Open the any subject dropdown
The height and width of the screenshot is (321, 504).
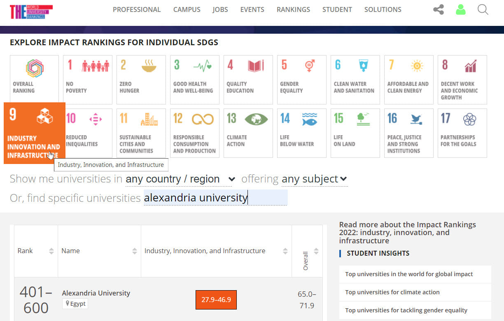tap(314, 179)
